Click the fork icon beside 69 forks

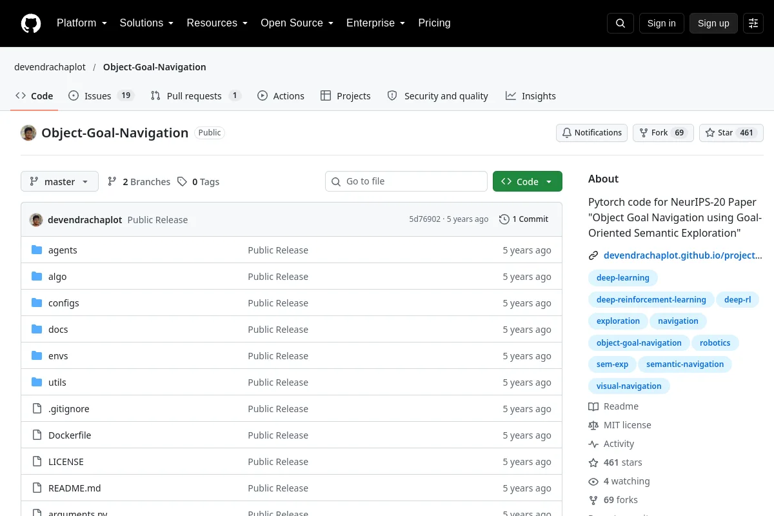coord(593,500)
